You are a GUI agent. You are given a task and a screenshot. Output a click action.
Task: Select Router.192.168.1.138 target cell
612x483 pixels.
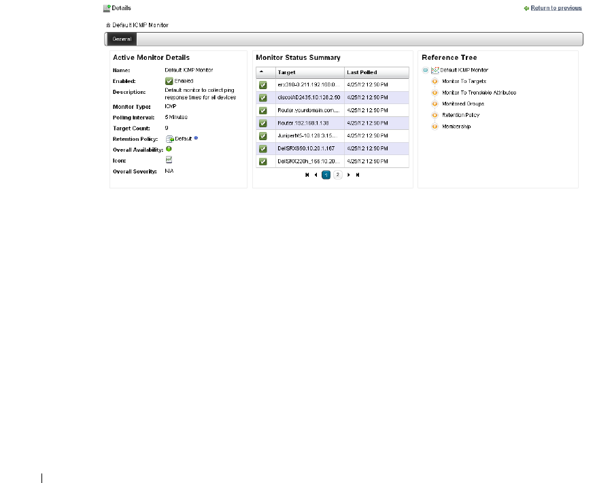click(x=310, y=123)
